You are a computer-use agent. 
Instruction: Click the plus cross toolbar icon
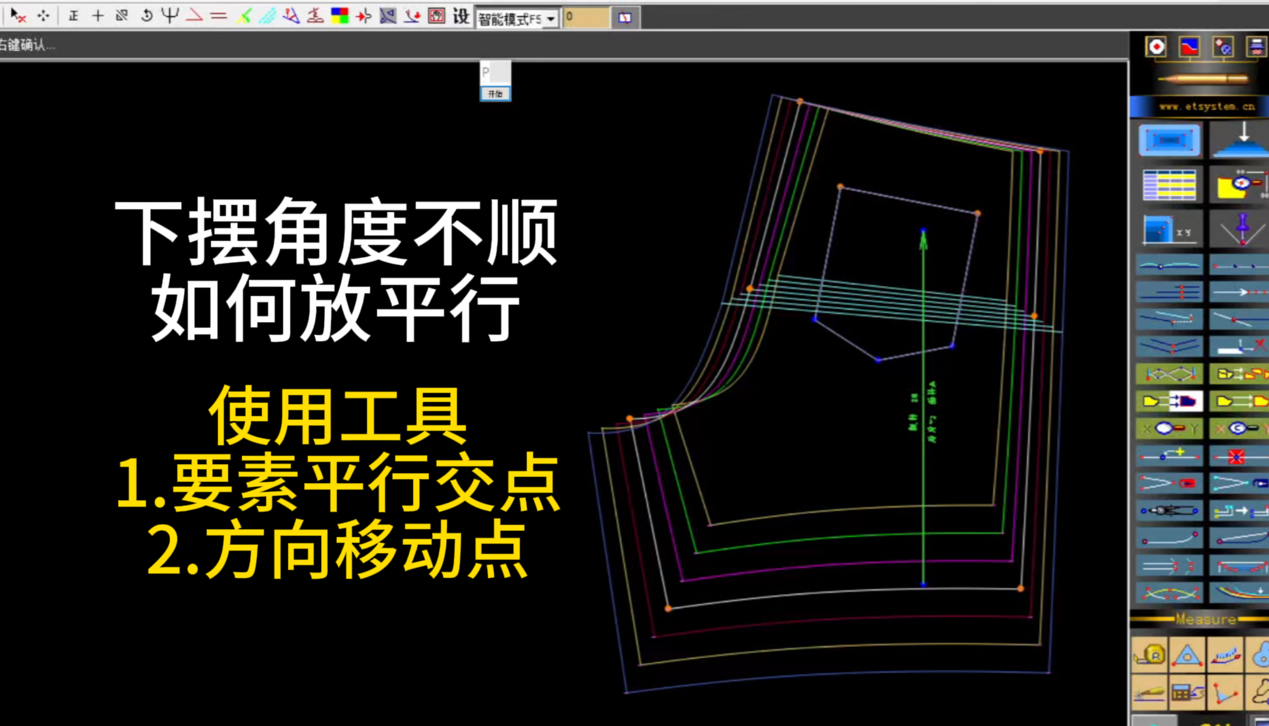(x=98, y=16)
